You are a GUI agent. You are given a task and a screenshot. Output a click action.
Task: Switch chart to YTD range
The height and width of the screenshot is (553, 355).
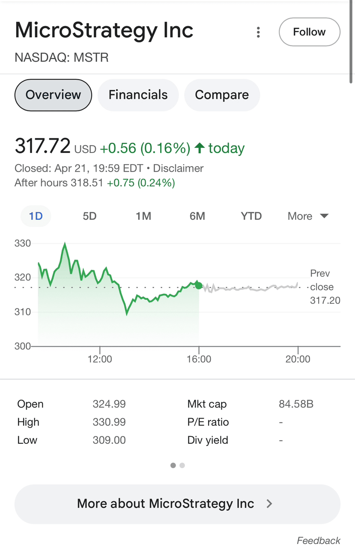(x=251, y=216)
